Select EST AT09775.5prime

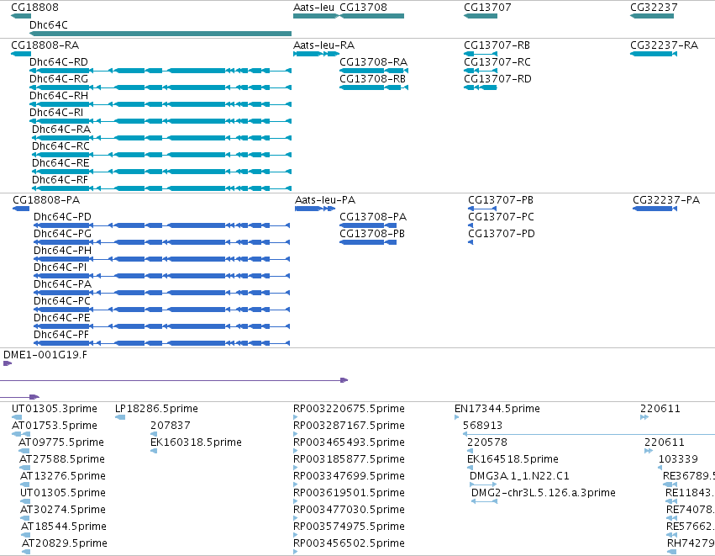[x=61, y=442]
